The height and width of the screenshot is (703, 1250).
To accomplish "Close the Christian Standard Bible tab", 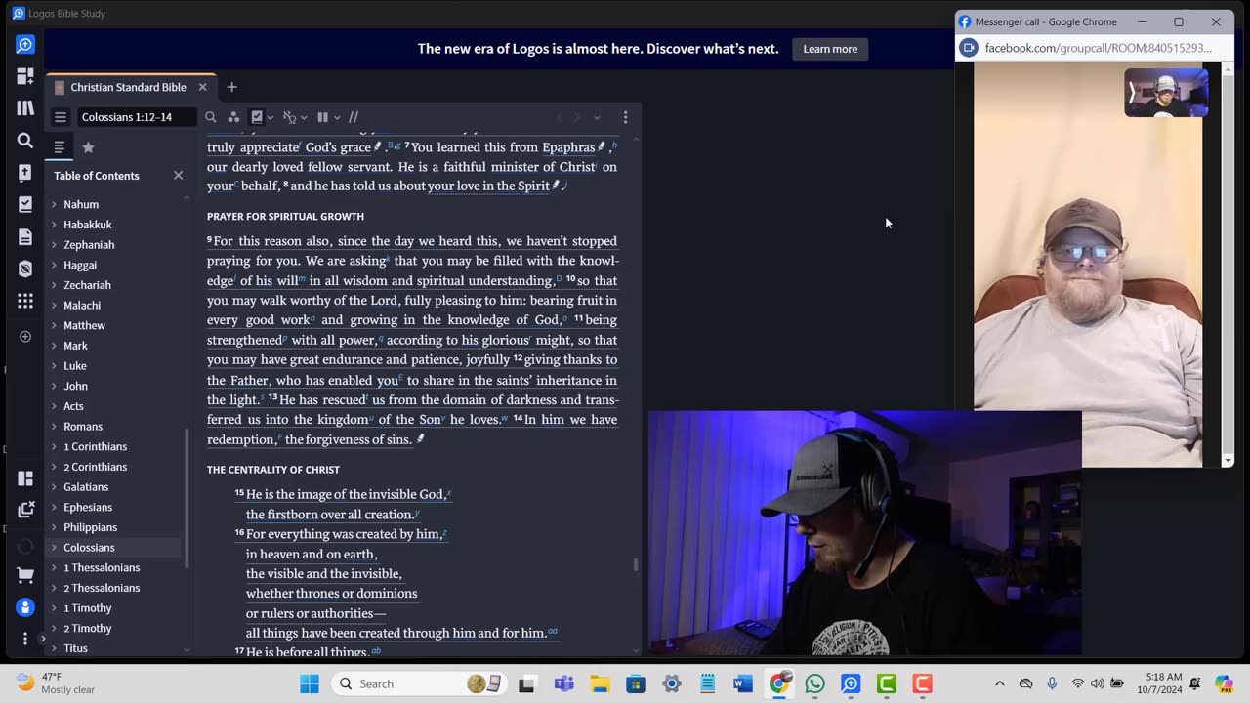I will pos(202,87).
